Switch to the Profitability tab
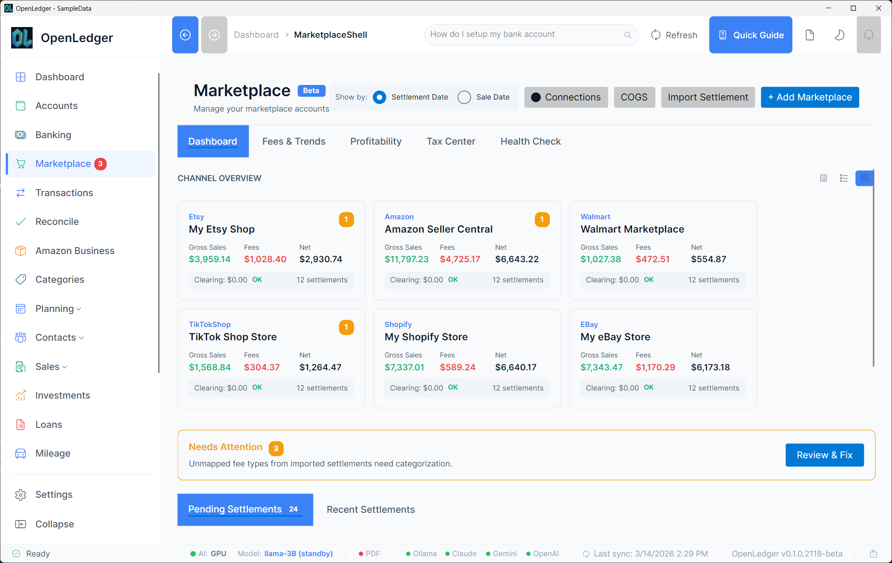The width and height of the screenshot is (892, 563). pos(375,141)
